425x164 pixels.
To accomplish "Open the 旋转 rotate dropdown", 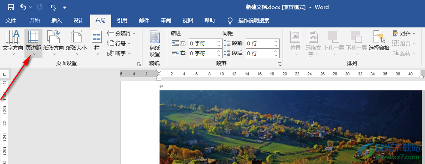I will tap(404, 54).
